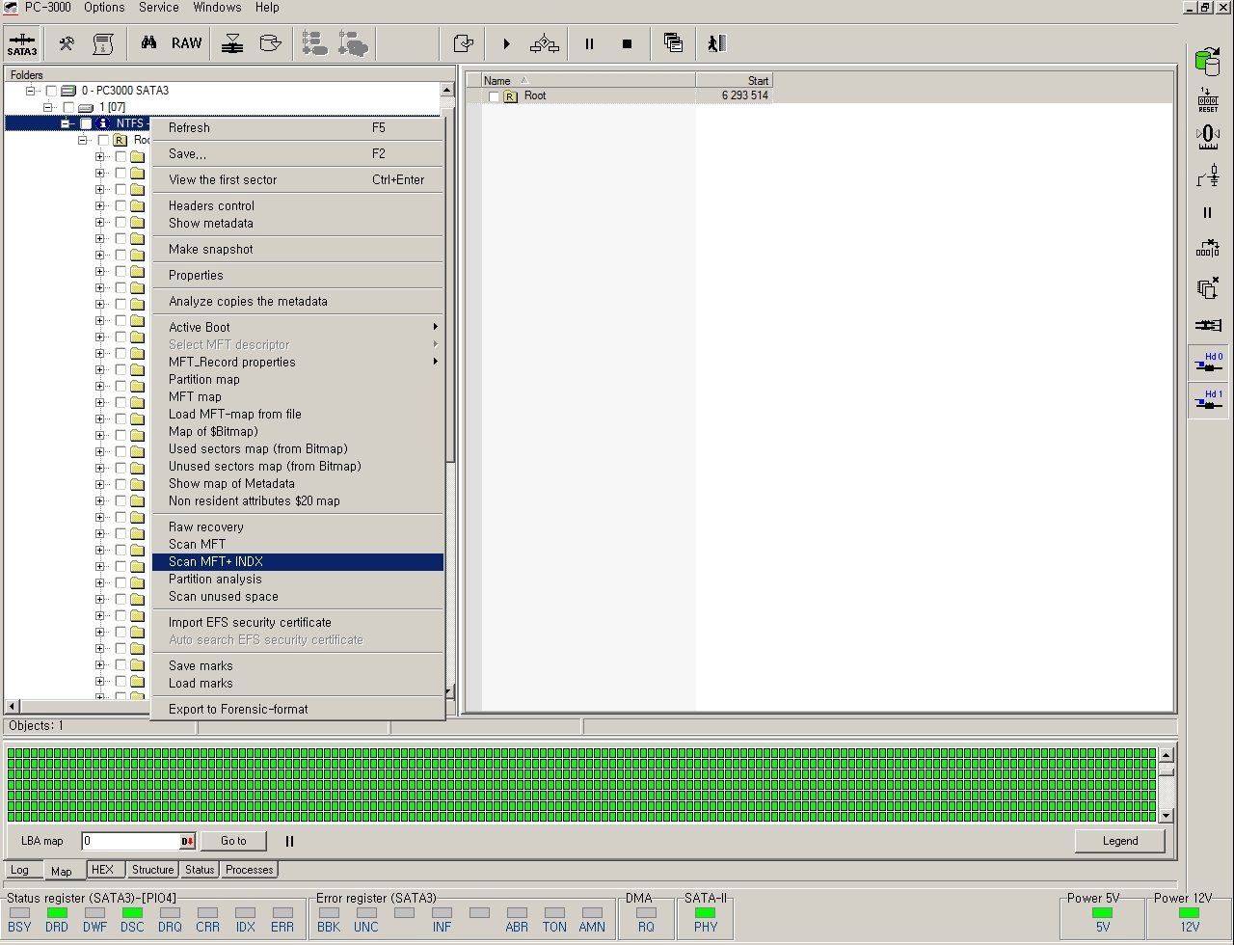Click the Stop playback button in toolbar
This screenshot has width=1234, height=945.
click(627, 43)
